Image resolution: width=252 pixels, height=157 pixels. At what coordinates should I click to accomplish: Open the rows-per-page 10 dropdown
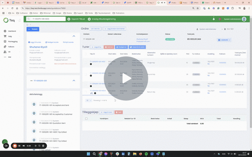88,100
